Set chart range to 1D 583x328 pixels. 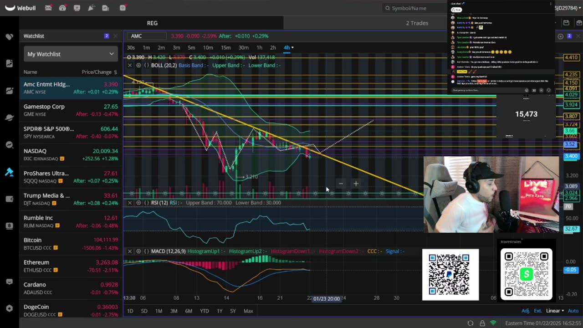[130, 311]
